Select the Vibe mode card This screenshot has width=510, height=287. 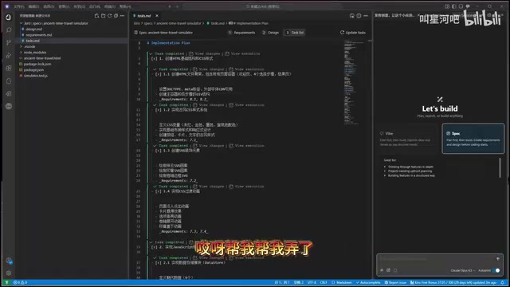click(x=407, y=139)
